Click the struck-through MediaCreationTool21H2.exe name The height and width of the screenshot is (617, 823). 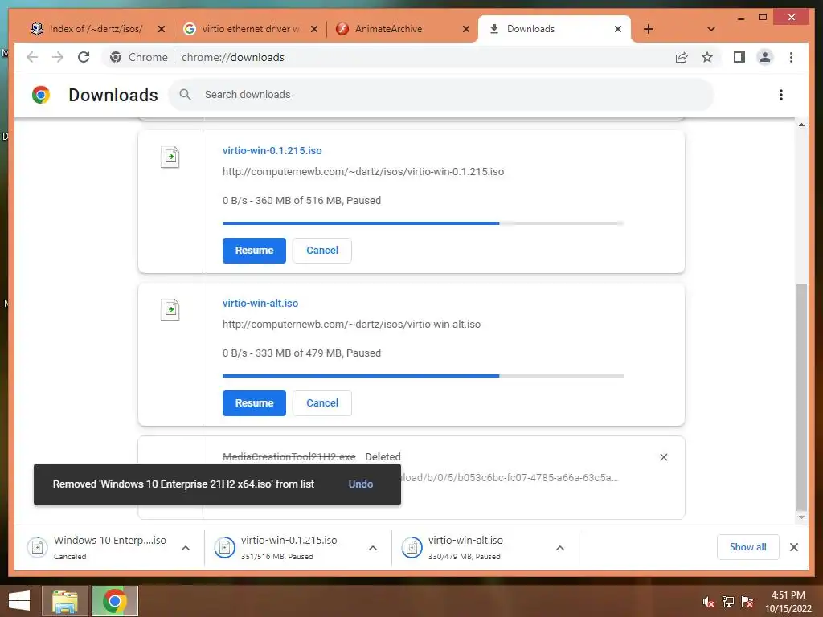[289, 457]
